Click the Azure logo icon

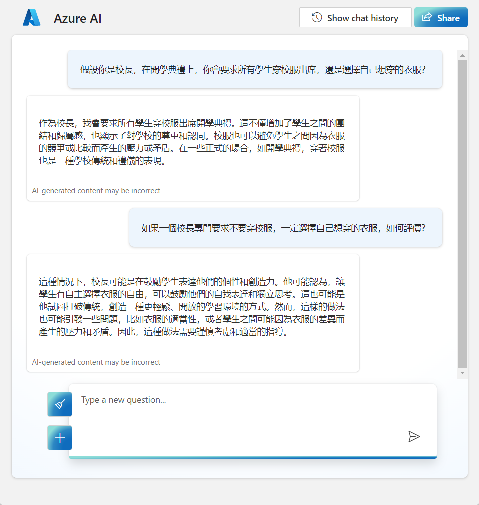tap(31, 18)
